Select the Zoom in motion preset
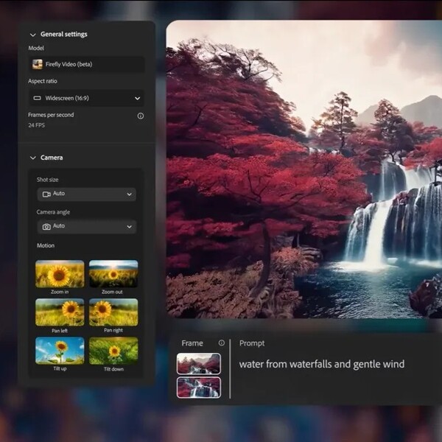 [60, 274]
